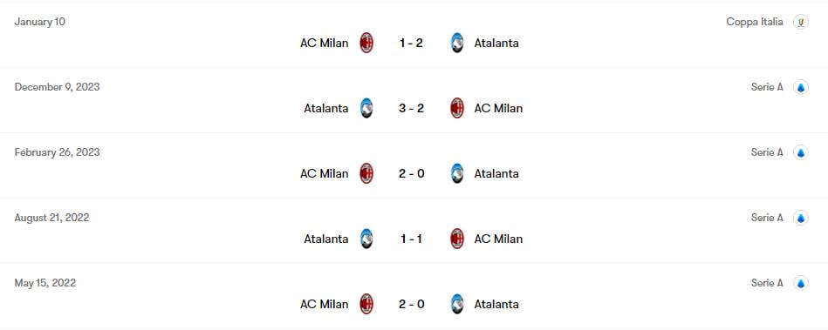Click Serie A icon for February 26, 2023
This screenshot has width=828, height=330.
coord(801,153)
